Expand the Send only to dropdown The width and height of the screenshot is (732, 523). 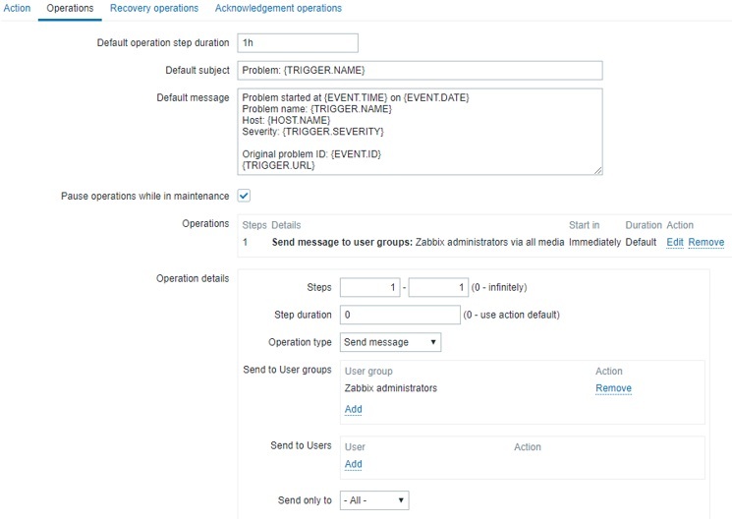coord(373,500)
